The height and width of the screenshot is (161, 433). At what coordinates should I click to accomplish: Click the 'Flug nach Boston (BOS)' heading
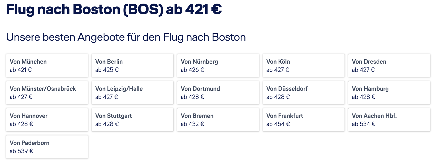[x=85, y=9]
